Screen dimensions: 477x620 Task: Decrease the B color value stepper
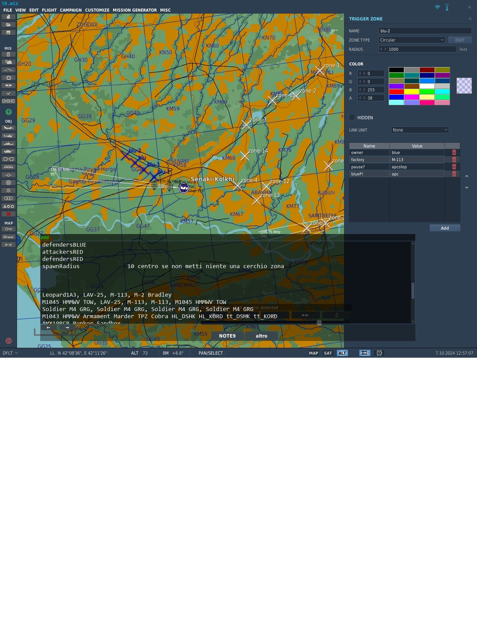360,90
